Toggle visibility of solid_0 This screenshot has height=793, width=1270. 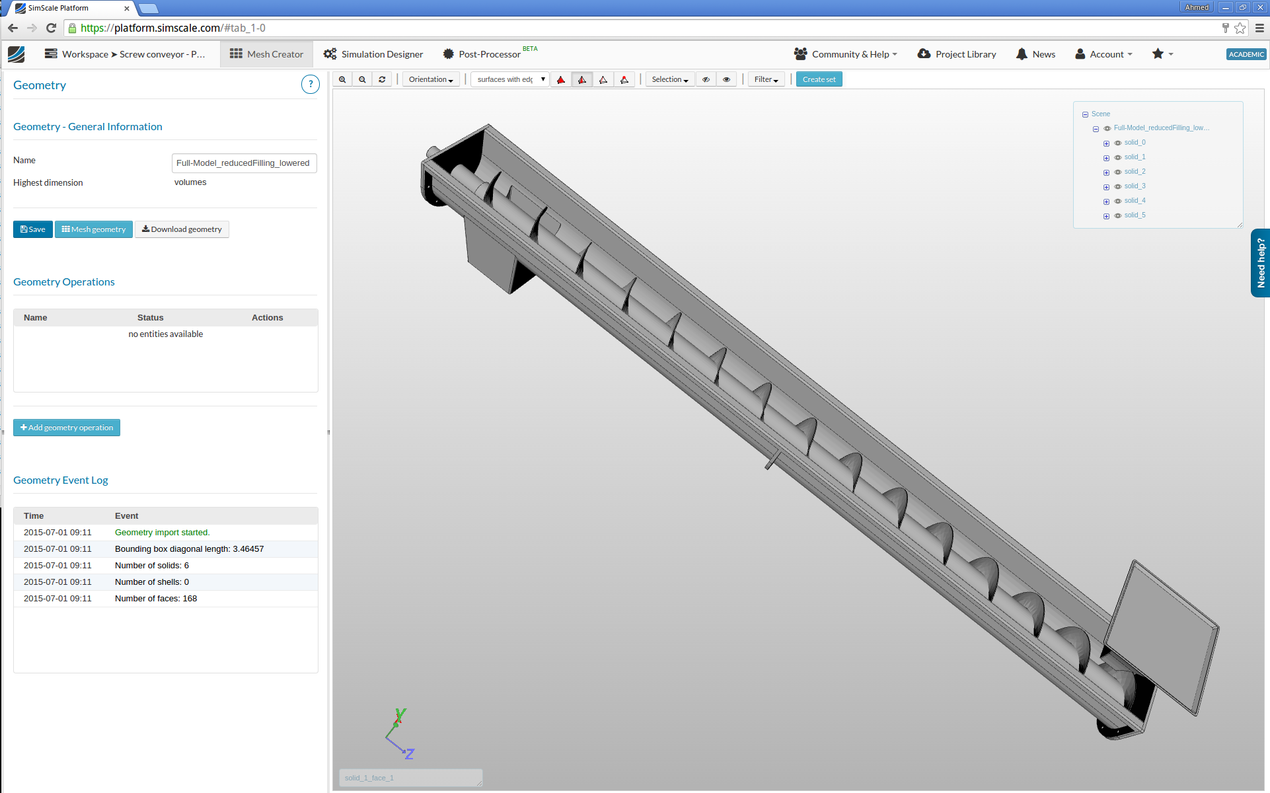click(x=1118, y=143)
